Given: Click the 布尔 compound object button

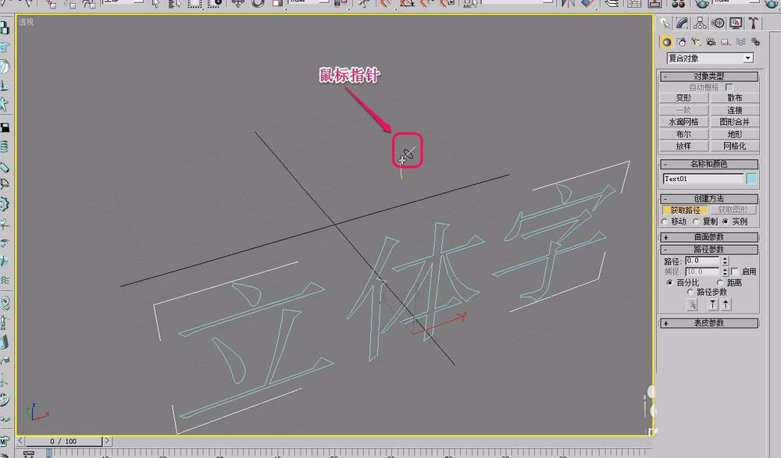Looking at the screenshot, I should tap(683, 134).
